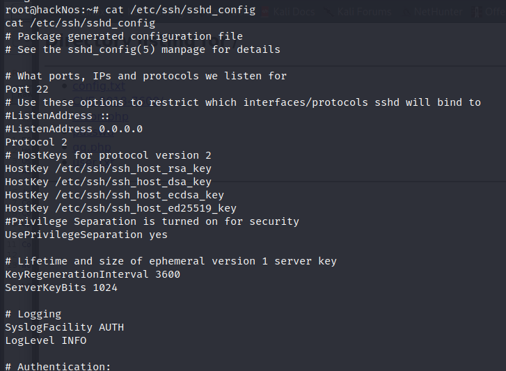Viewport: 506px width, 371px height.
Task: Click the "LogLevel INFO" line
Action: click(x=46, y=340)
